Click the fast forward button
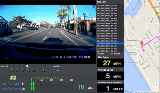This screenshot has height=93, width=160. click(28, 70)
